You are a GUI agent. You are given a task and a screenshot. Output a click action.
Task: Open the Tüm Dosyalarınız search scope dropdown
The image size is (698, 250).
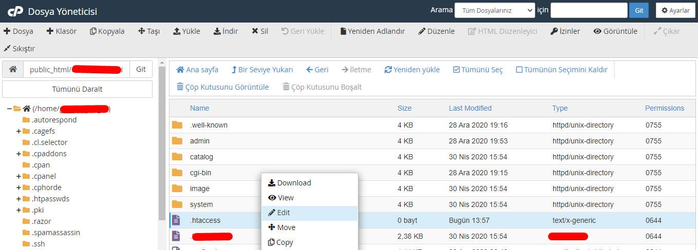point(495,10)
